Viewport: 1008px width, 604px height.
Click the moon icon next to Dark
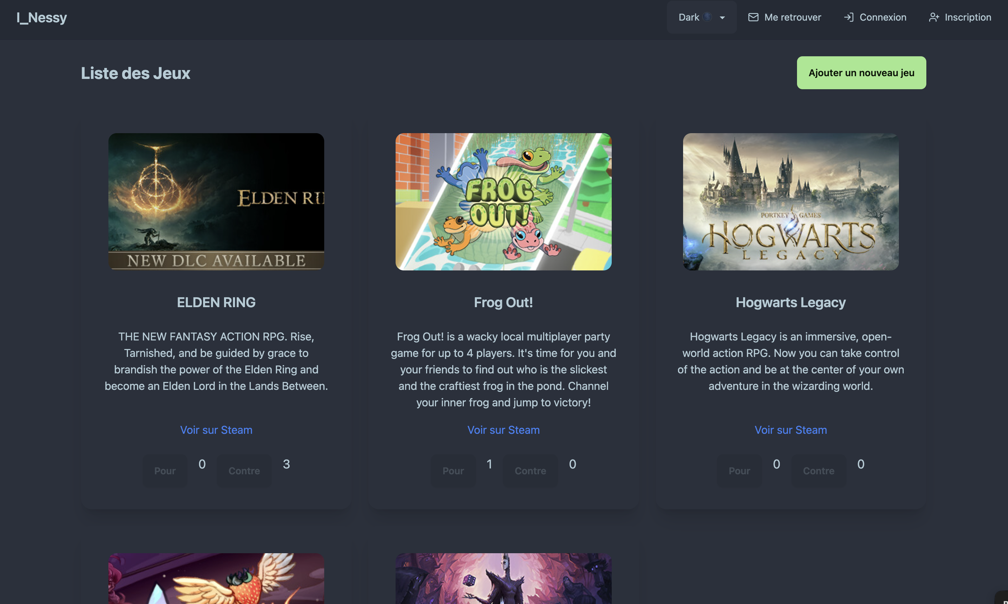[x=708, y=17]
